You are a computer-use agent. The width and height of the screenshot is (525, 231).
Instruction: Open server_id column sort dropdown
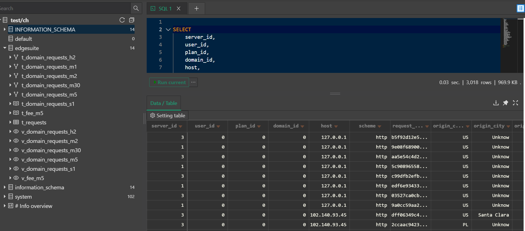point(181,126)
